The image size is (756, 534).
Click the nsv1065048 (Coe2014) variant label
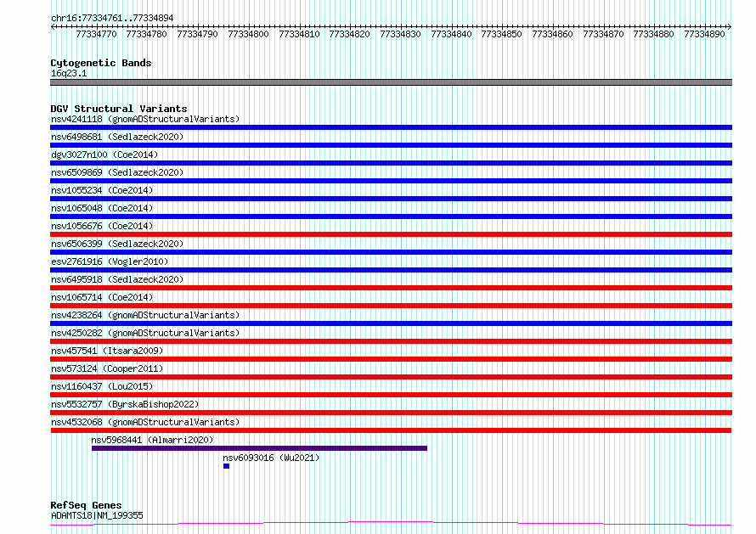coord(102,208)
